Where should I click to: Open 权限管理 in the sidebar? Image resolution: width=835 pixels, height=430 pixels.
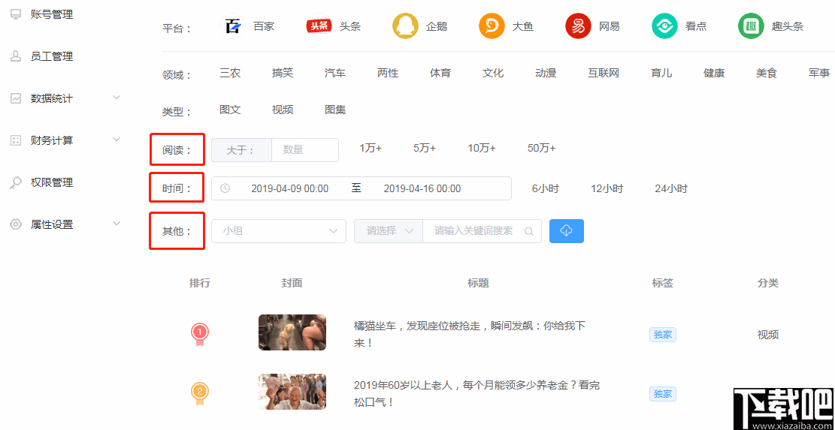click(x=52, y=182)
